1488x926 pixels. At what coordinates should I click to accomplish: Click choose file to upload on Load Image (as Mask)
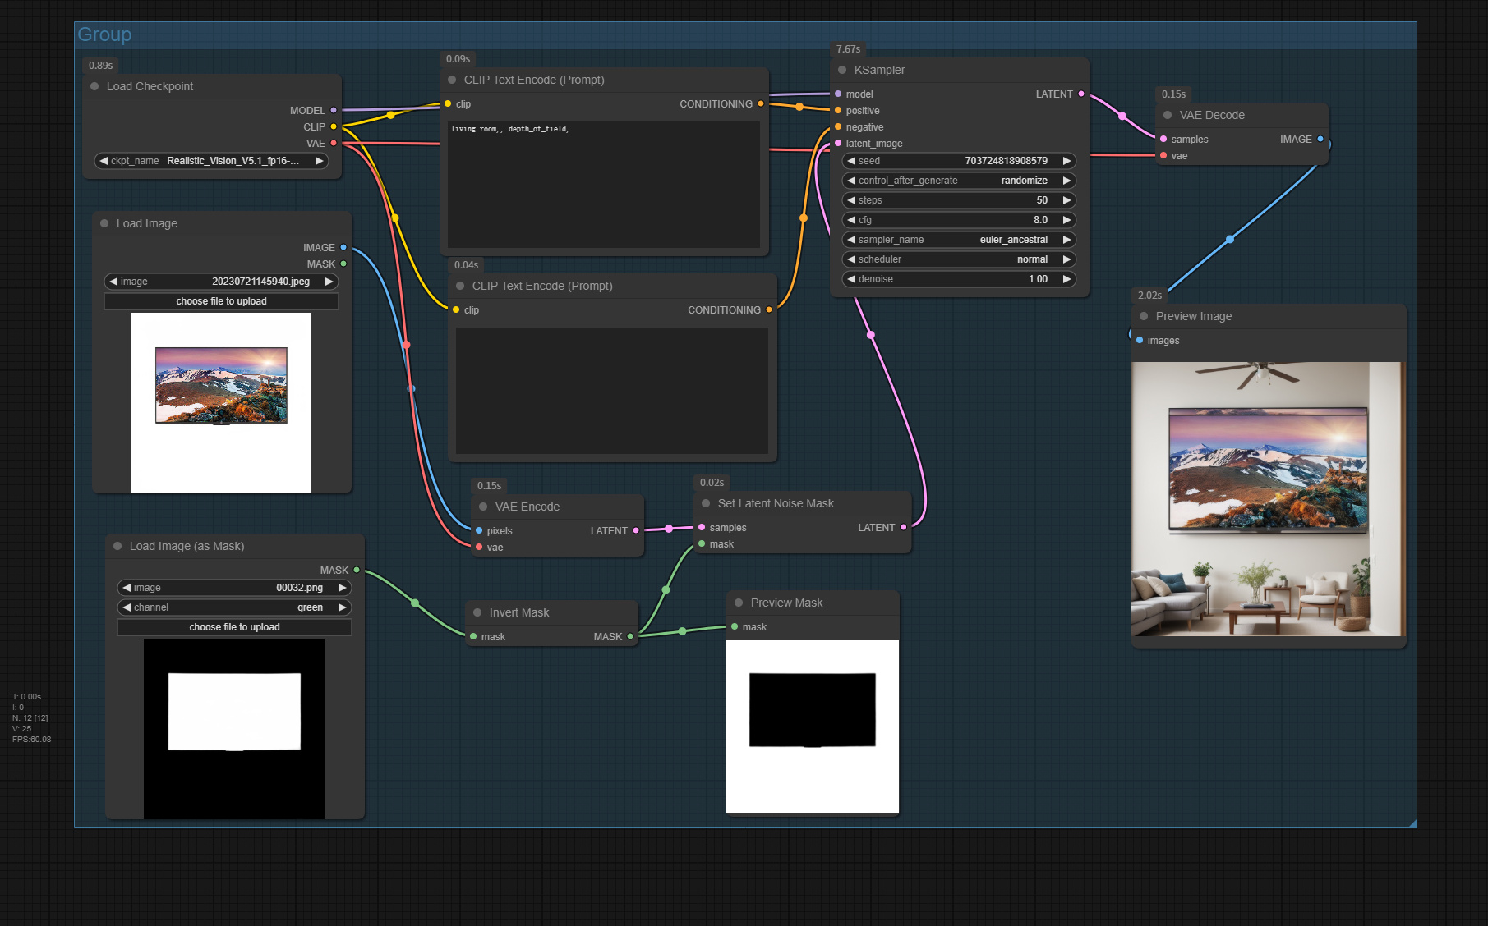pyautogui.click(x=234, y=626)
